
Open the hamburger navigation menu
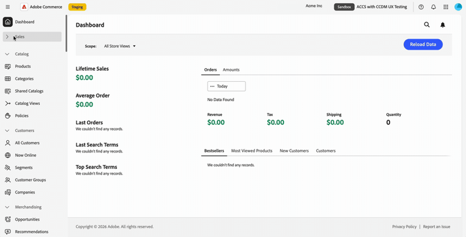coord(7,7)
